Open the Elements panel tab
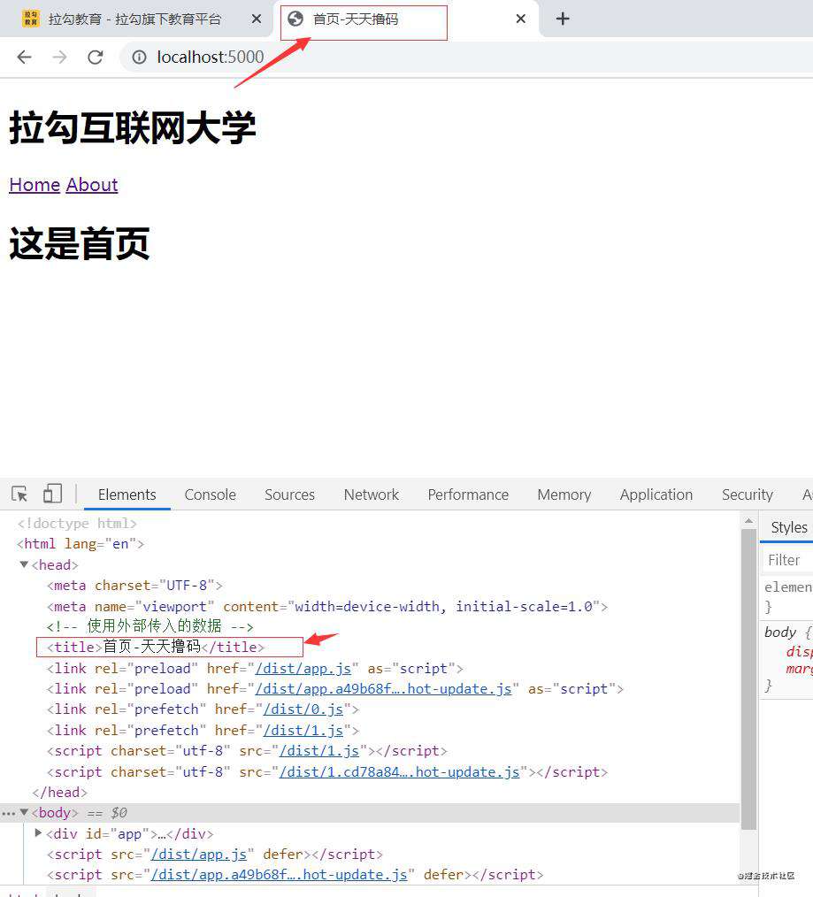813x897 pixels. click(x=127, y=494)
